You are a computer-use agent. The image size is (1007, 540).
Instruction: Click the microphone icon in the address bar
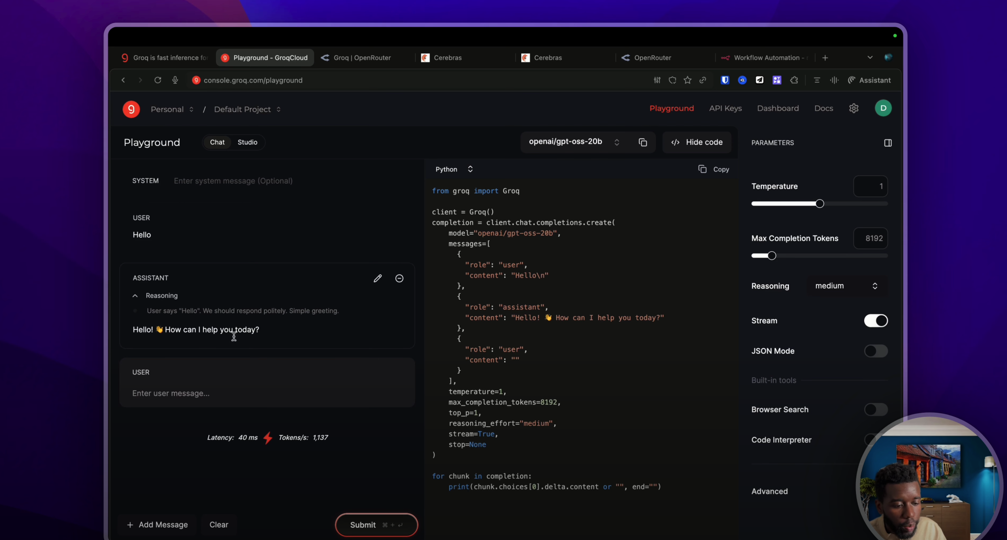pos(175,80)
